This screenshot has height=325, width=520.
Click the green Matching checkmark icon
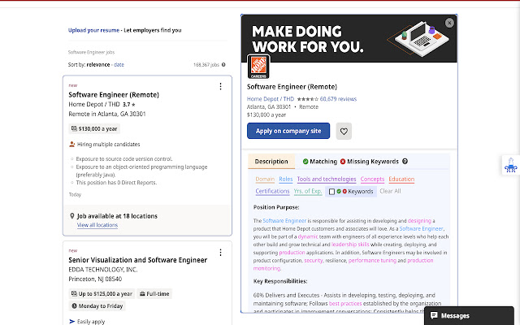[x=305, y=162]
